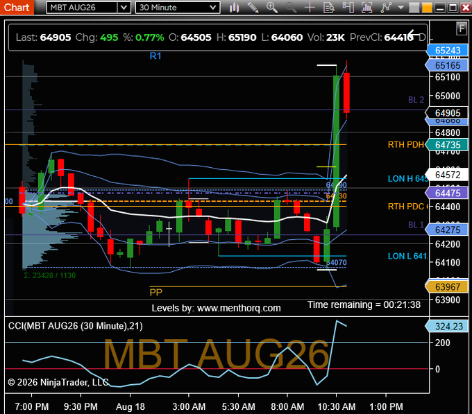Open the strategies line-node icon
Image resolution: width=472 pixels, height=414 pixels.
pyautogui.click(x=386, y=8)
